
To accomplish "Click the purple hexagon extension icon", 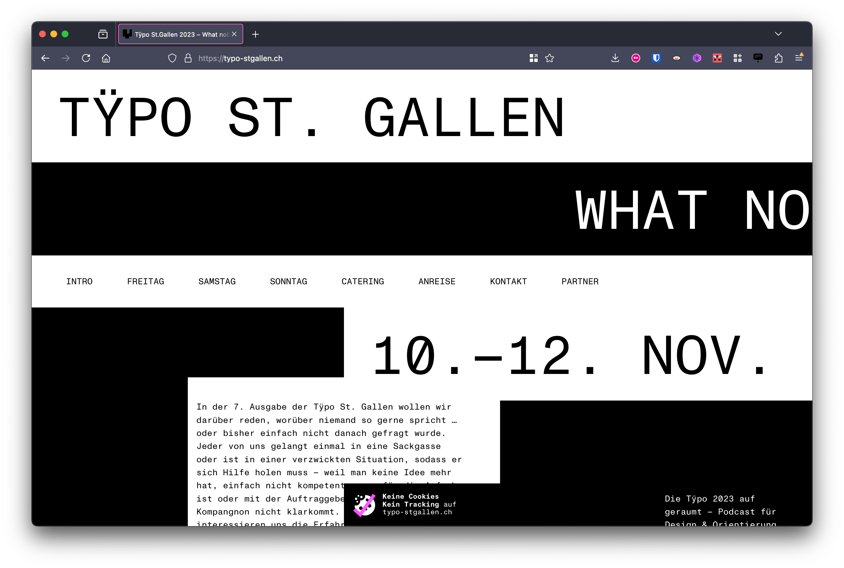I will (697, 58).
